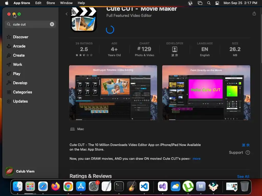Open System Settings from the Dock
Viewport: 262px width, 196px height.
coord(94,186)
